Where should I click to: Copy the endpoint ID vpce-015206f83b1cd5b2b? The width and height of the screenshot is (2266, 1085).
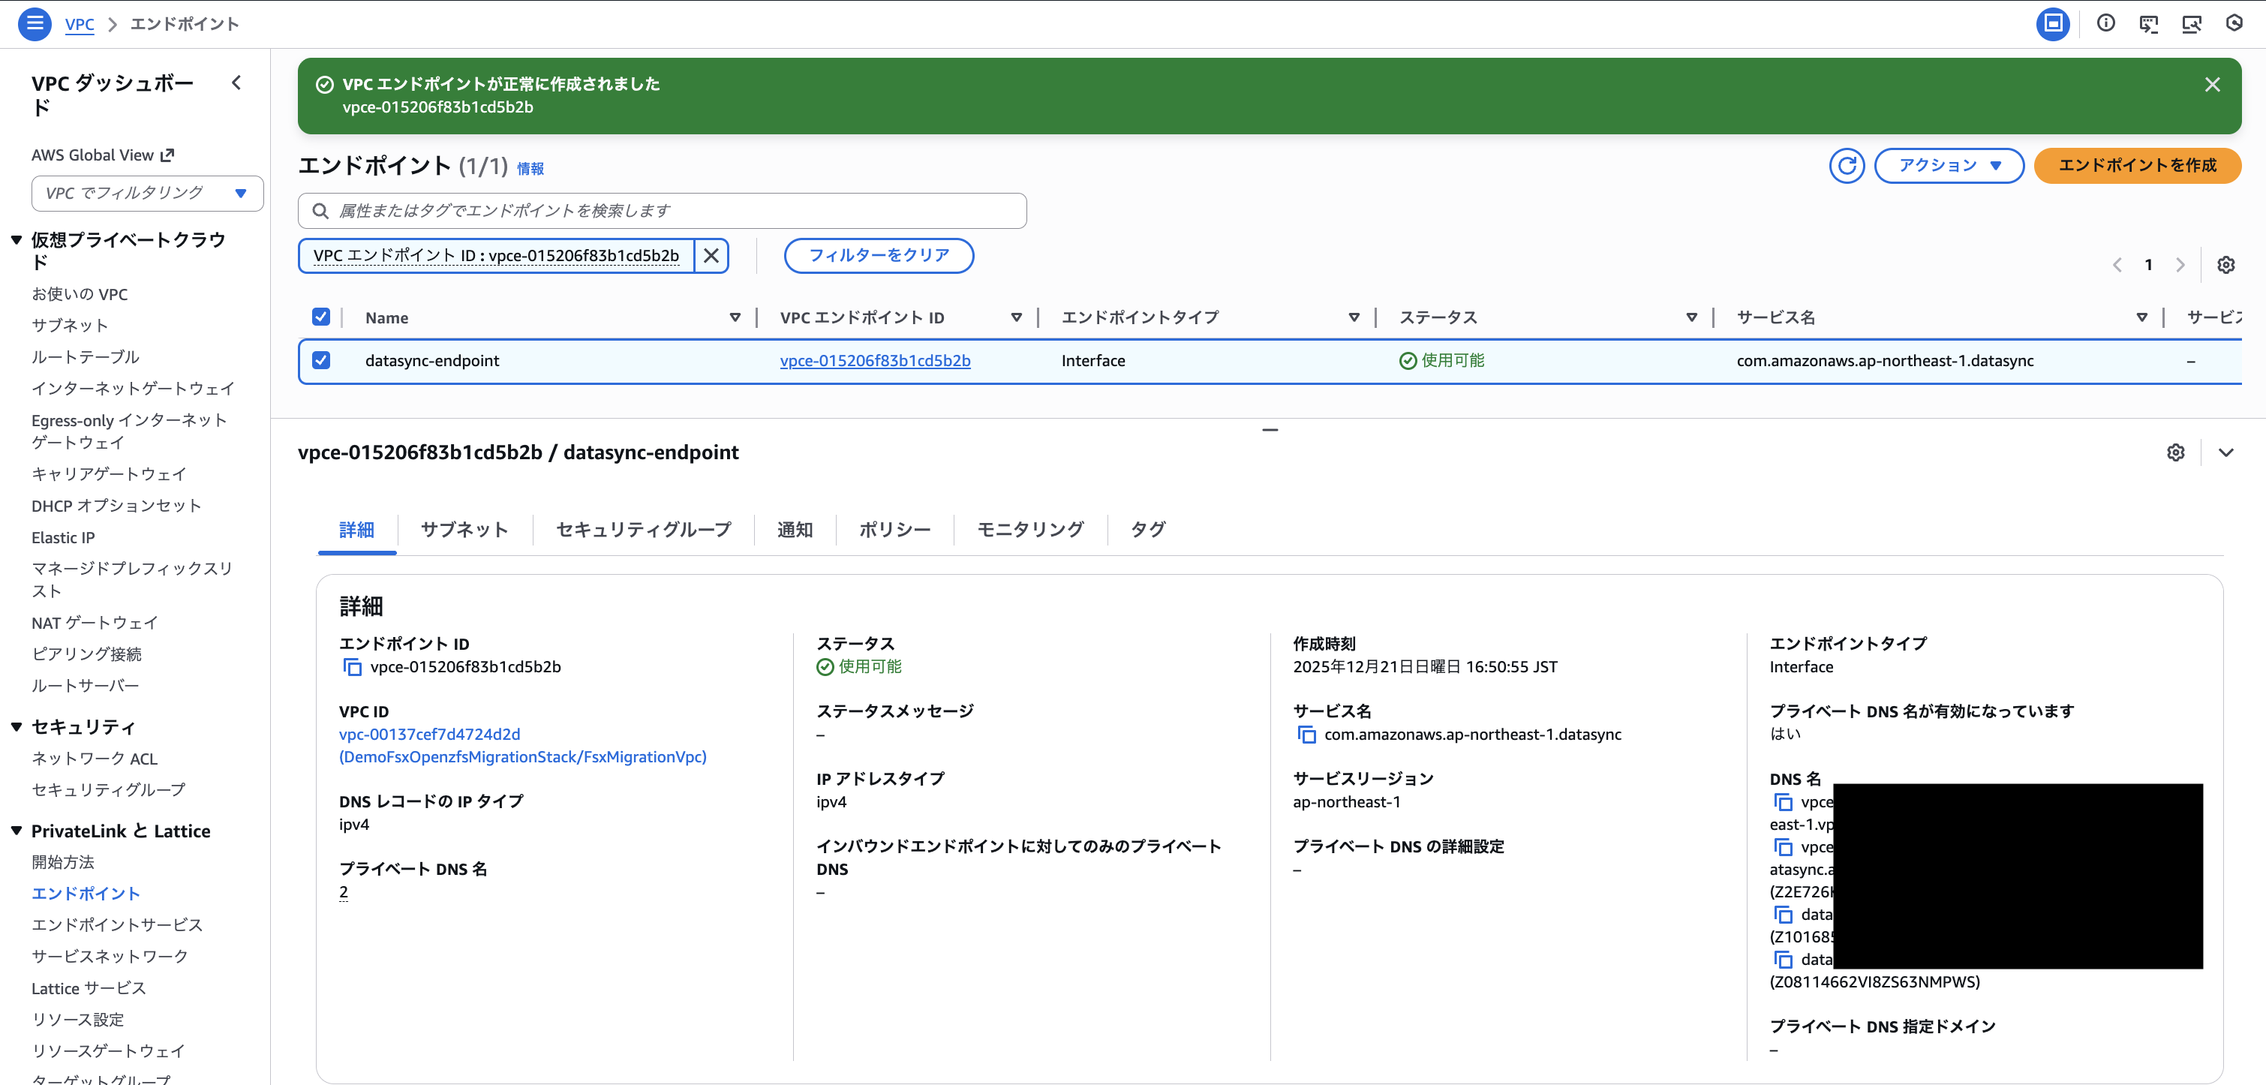(353, 667)
